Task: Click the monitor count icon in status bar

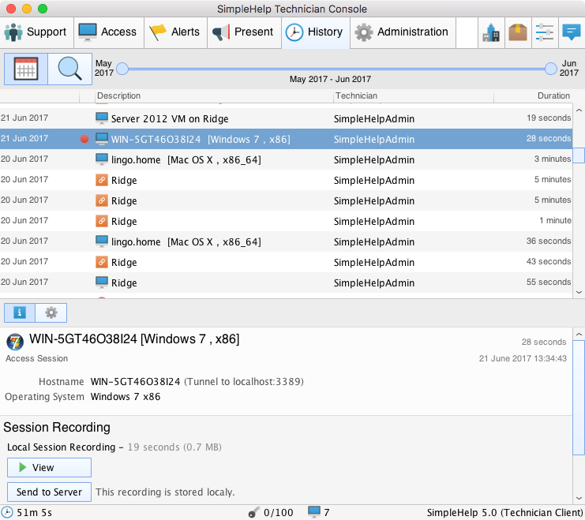Action: [x=314, y=512]
